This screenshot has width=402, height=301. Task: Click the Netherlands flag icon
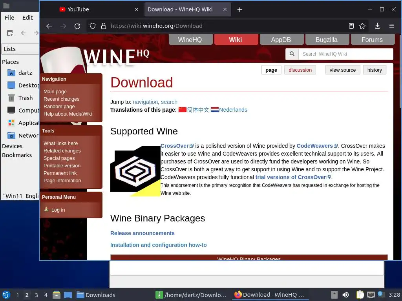tap(215, 110)
